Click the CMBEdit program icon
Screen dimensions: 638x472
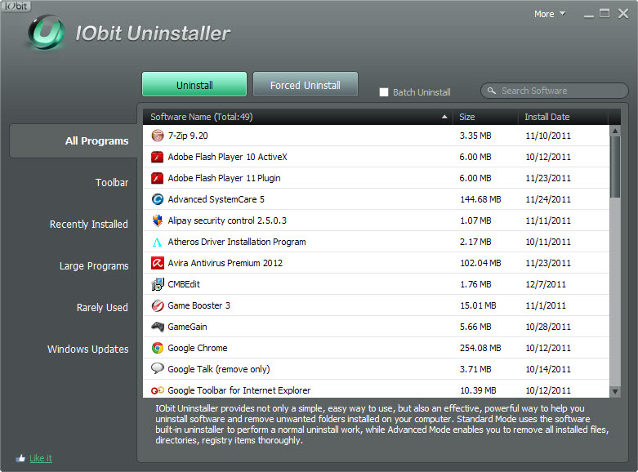(x=158, y=284)
